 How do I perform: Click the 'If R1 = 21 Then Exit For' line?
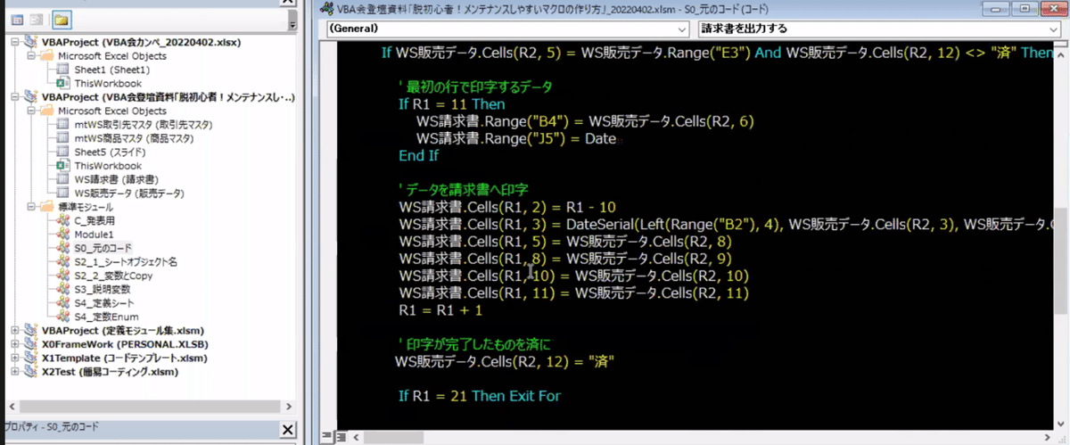coord(479,396)
